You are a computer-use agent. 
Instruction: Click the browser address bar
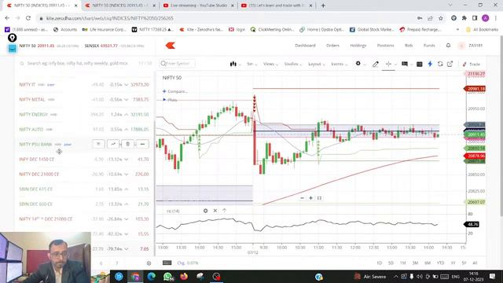click(x=225, y=18)
